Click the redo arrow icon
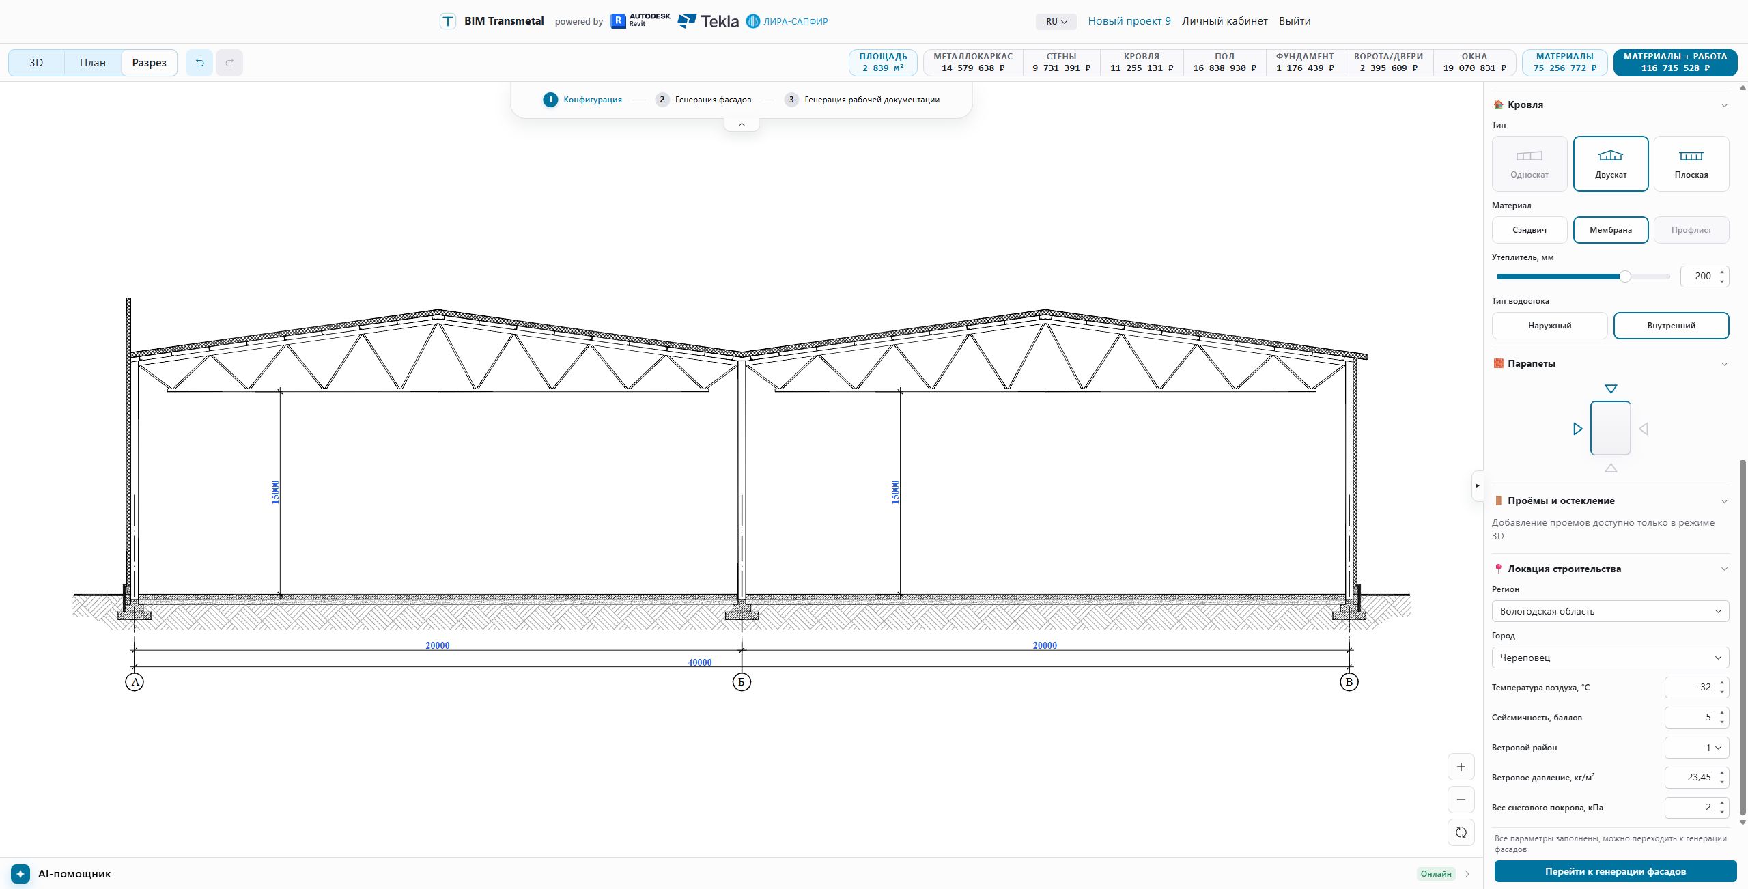The height and width of the screenshot is (889, 1748). 229,63
